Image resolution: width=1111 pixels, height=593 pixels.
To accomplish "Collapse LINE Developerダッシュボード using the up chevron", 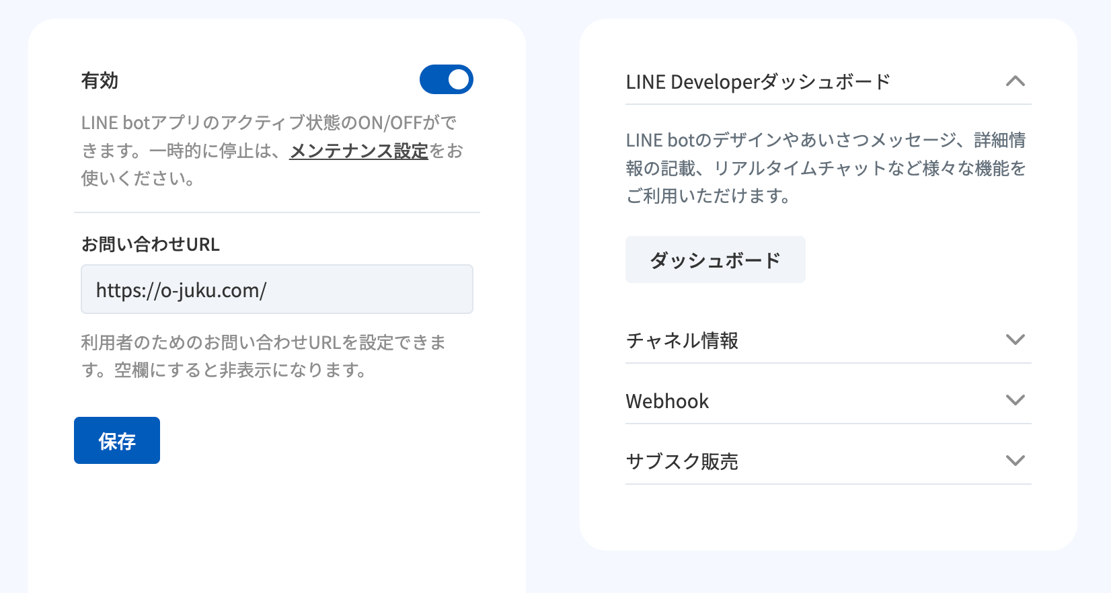I will coord(1015,81).
